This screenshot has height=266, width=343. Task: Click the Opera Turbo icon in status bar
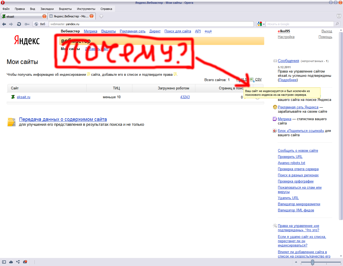click(25, 262)
